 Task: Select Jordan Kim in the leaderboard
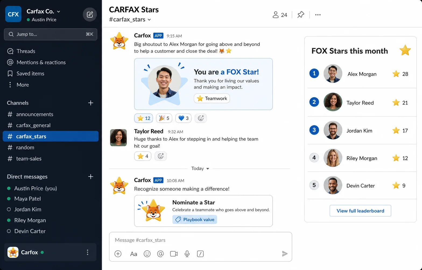362,131
